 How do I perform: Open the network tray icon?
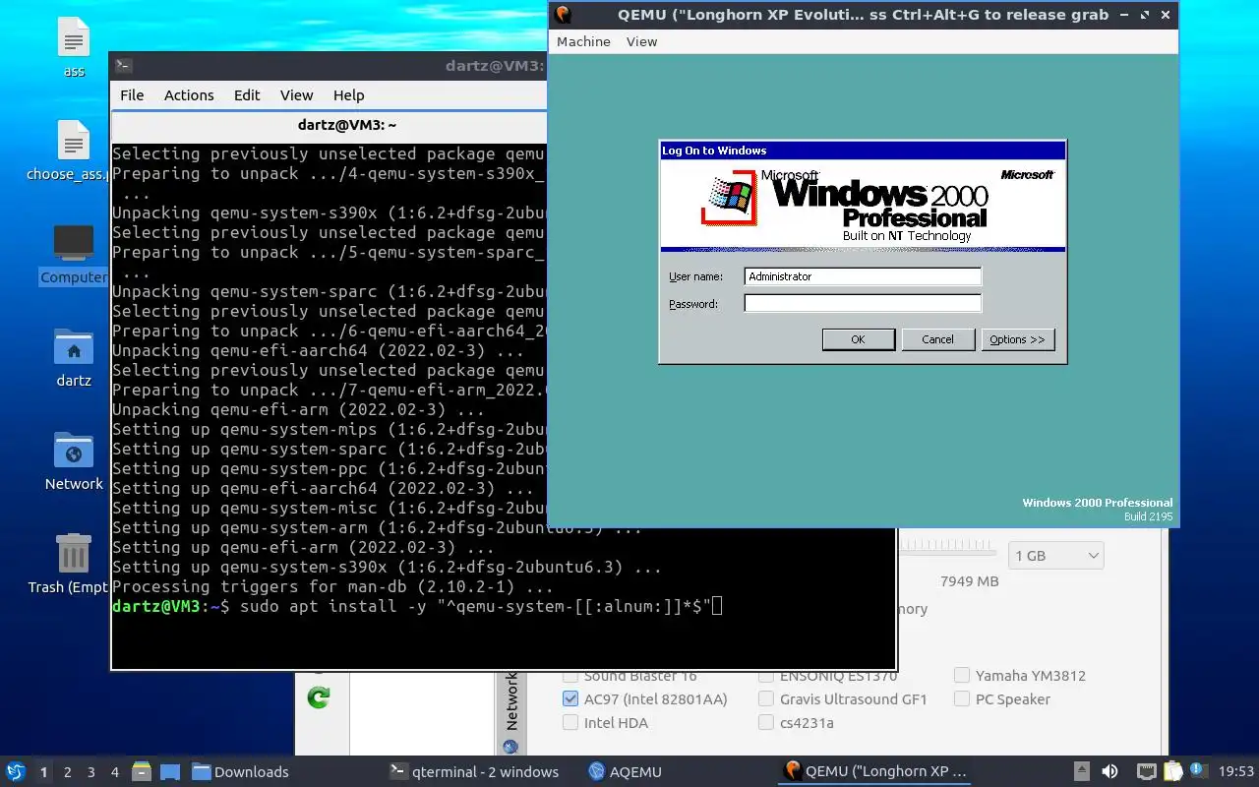[1146, 771]
